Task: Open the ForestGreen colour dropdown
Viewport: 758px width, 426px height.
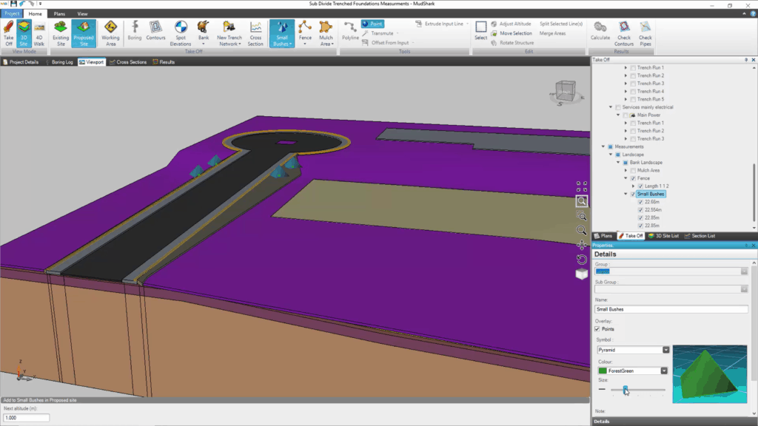Action: point(666,371)
